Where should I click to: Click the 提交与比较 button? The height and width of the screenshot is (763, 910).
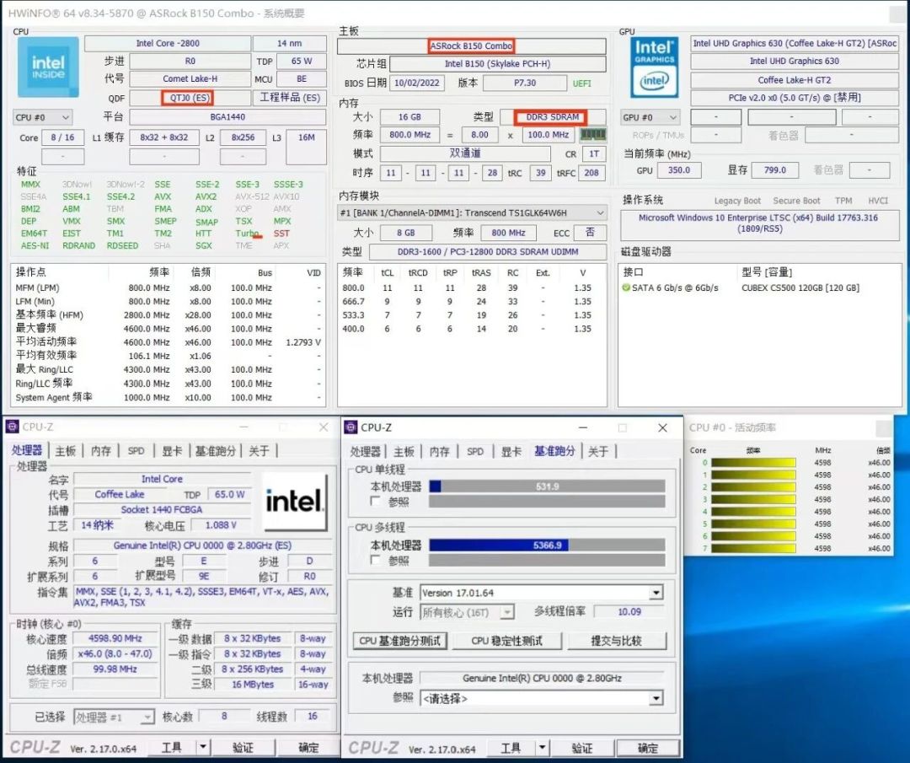tap(616, 641)
